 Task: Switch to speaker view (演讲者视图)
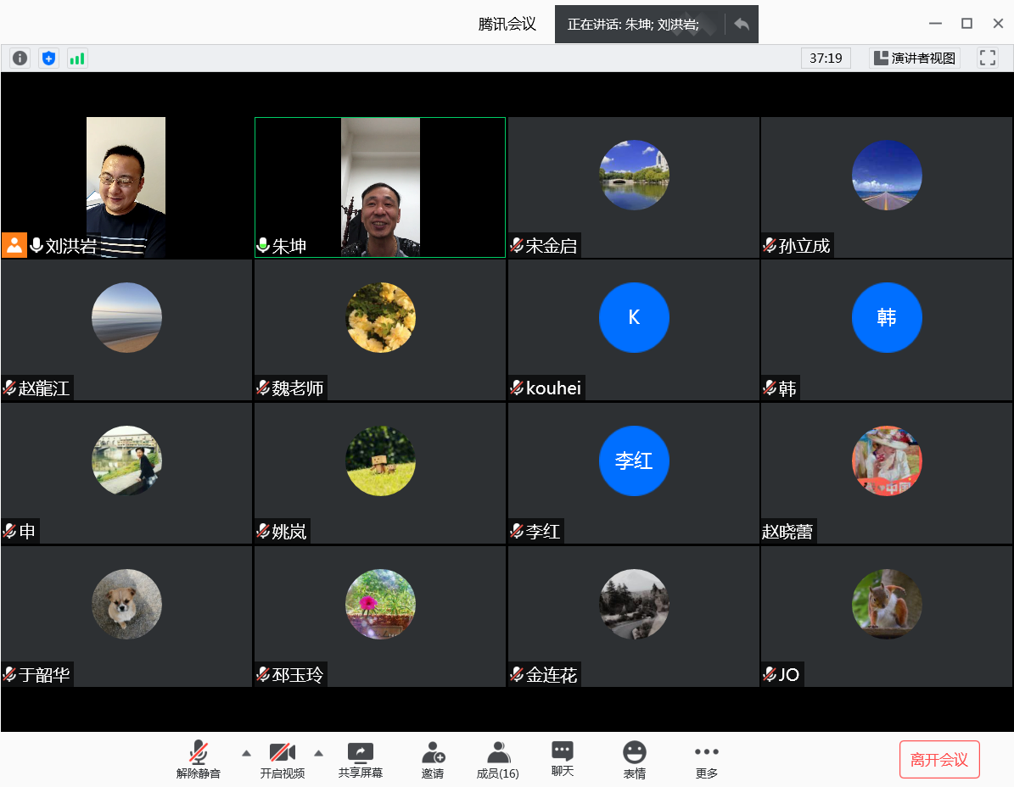click(x=914, y=59)
